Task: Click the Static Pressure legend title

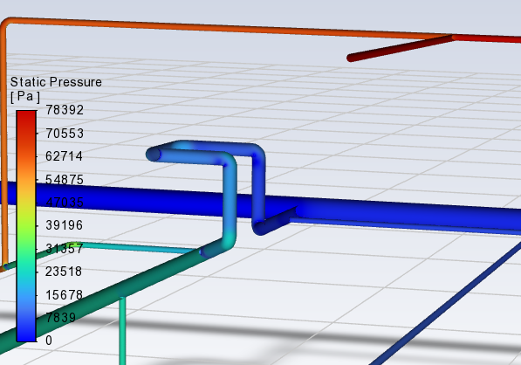Action: 56,82
